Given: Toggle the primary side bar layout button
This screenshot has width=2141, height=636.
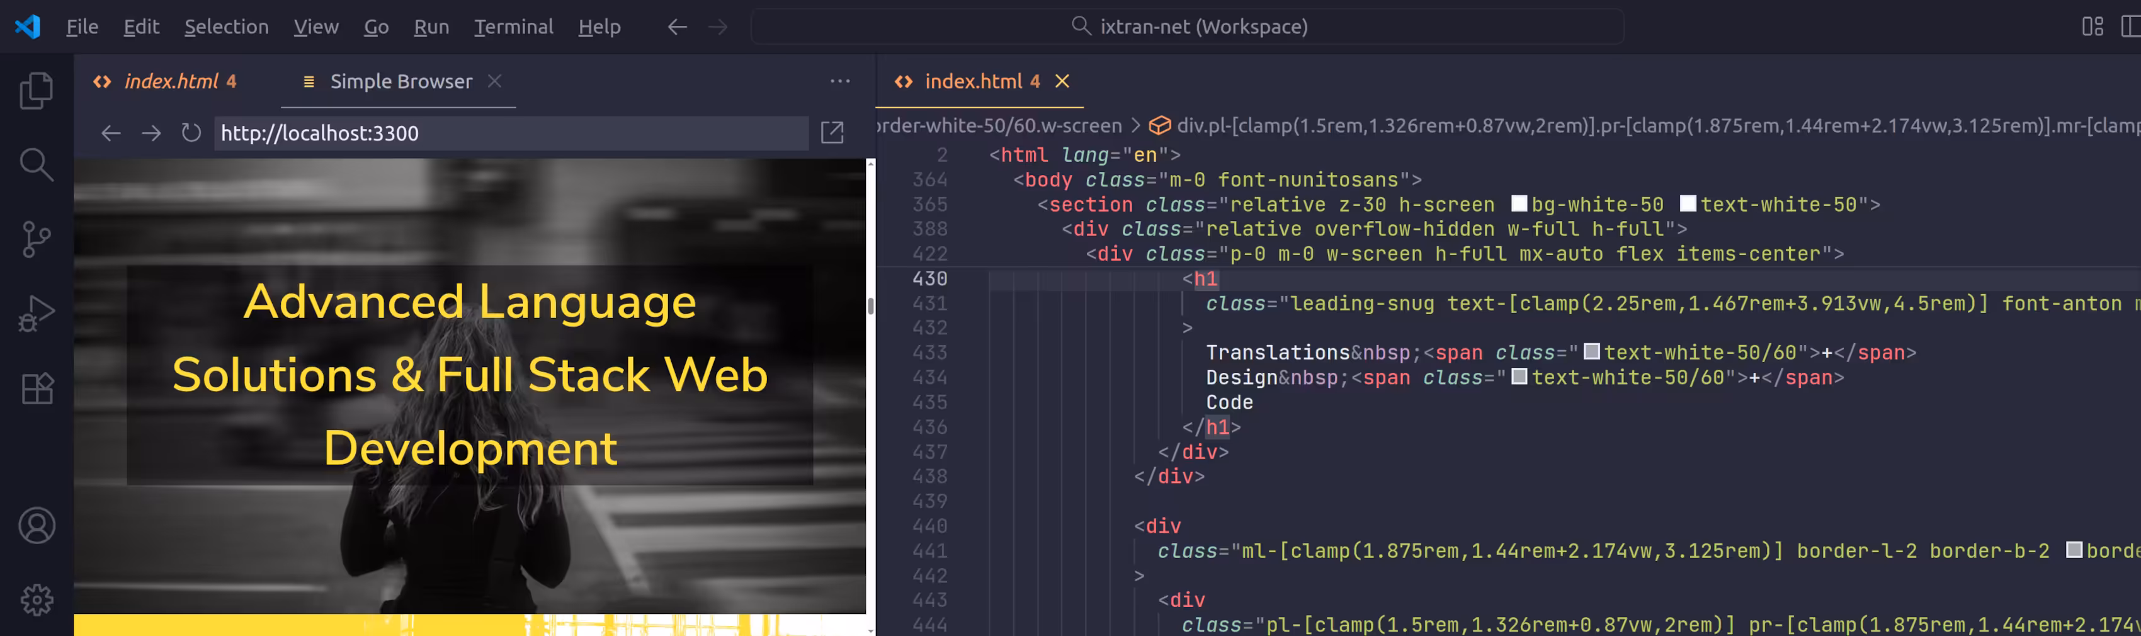Looking at the screenshot, I should click(x=2130, y=26).
